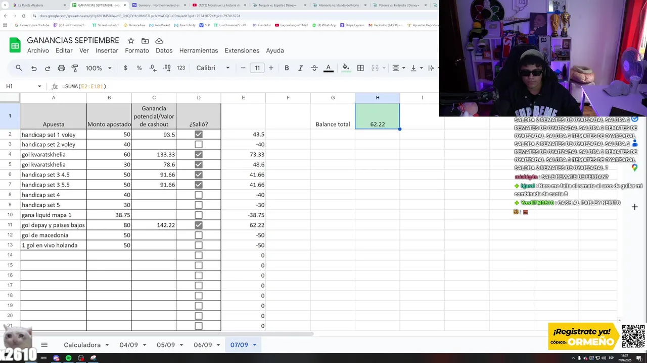Apply strikethrough formatting
The width and height of the screenshot is (647, 363).
[314, 68]
